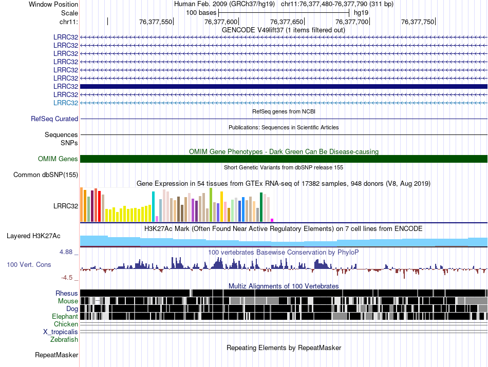Click the thick dark blue LRRC32 exon bar
Screen dimensions: 488x367
[x=284, y=86]
